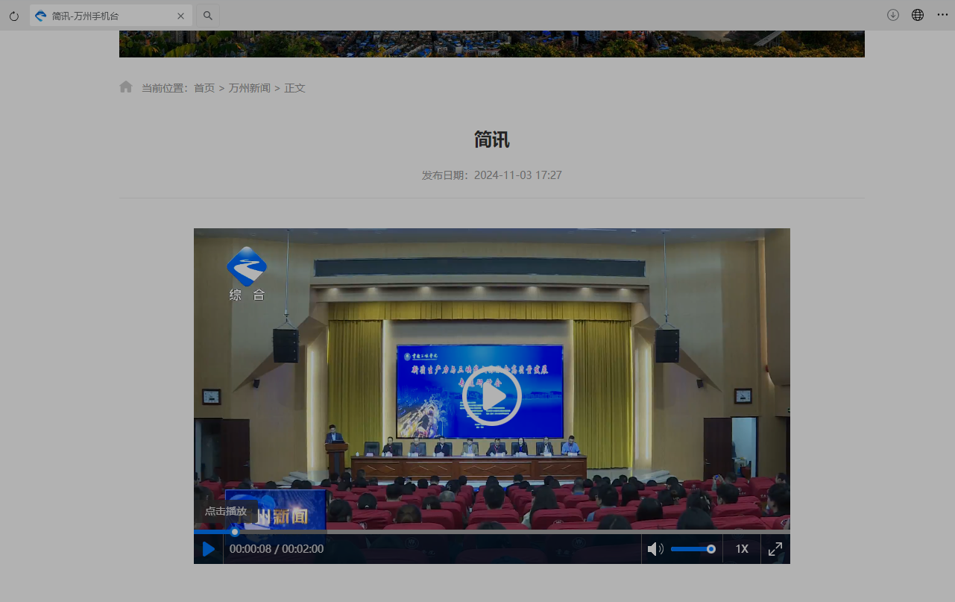955x602 pixels.
Task: Go to 首页 via the breadcrumb link
Action: click(x=204, y=88)
